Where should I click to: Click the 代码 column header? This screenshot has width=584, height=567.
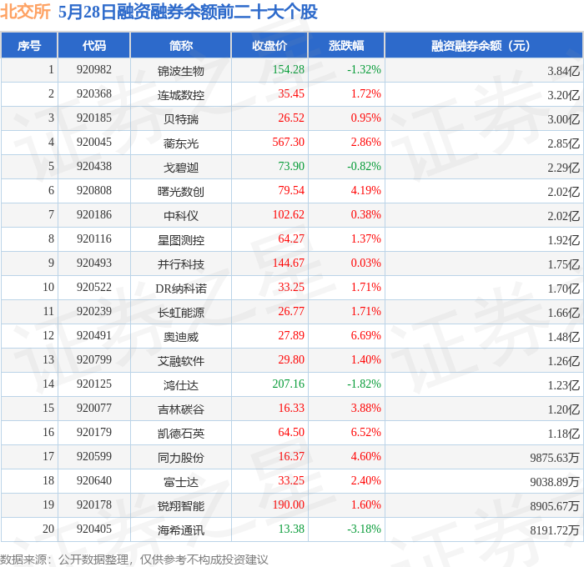pos(93,45)
